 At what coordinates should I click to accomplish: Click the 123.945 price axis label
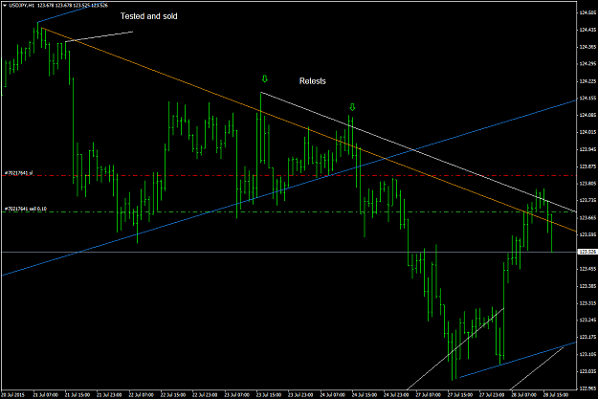(587, 149)
